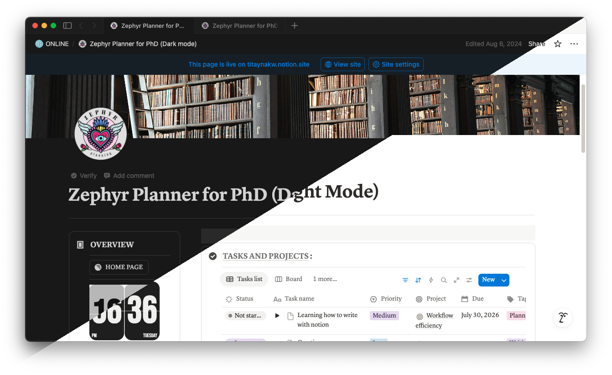Toggle the sidebar panel icon
This screenshot has width=612, height=375.
coord(67,26)
